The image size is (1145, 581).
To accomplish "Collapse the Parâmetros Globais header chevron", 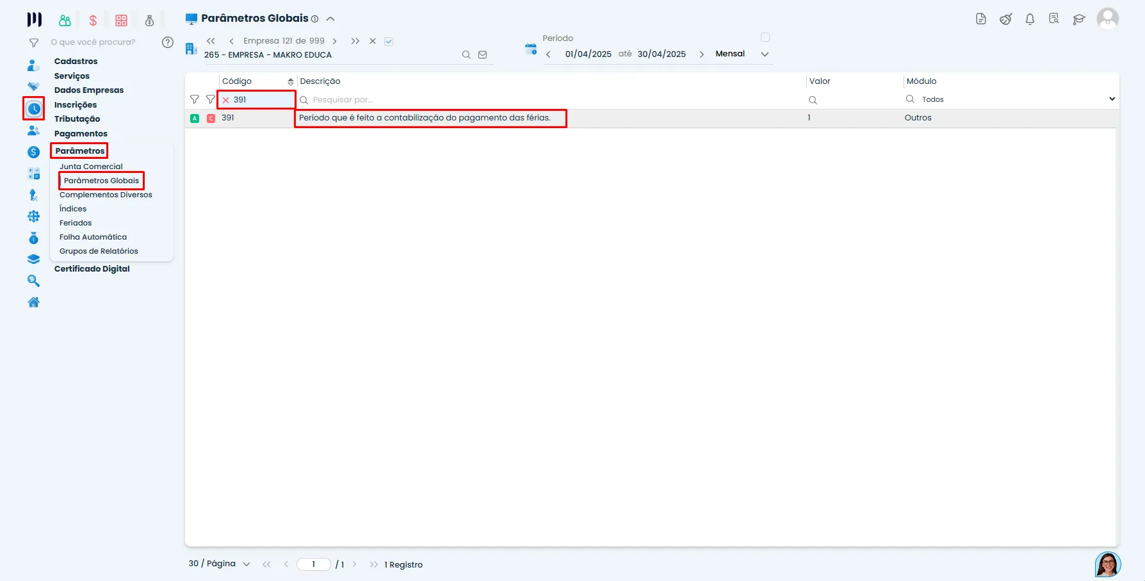I will point(330,19).
